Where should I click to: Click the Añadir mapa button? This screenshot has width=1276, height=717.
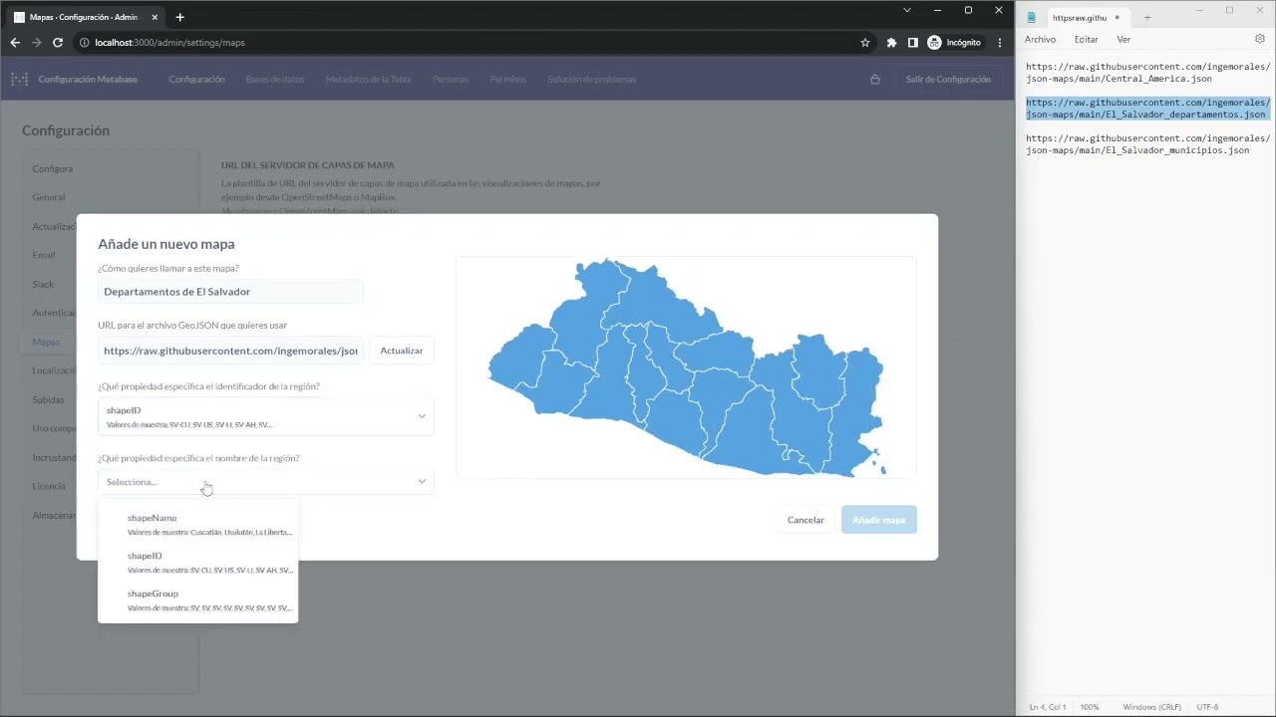click(x=879, y=520)
